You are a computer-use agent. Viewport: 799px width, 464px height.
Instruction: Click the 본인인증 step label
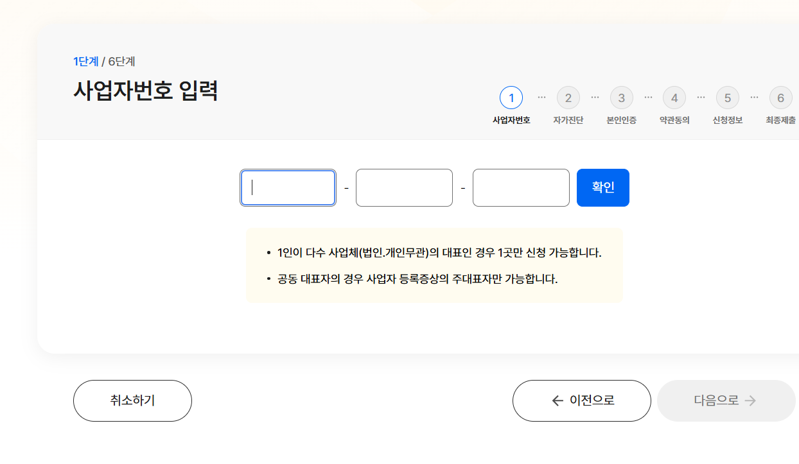(622, 120)
